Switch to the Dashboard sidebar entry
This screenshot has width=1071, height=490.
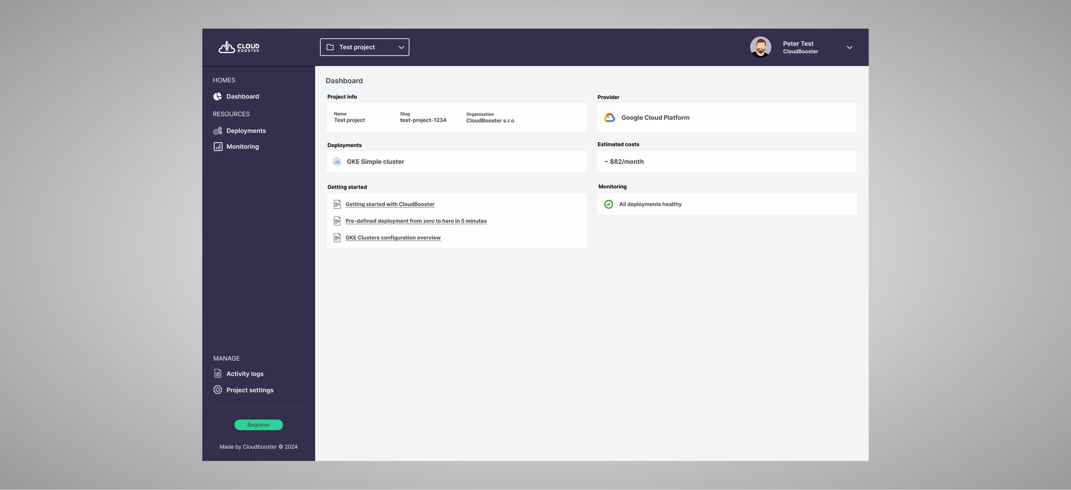242,96
